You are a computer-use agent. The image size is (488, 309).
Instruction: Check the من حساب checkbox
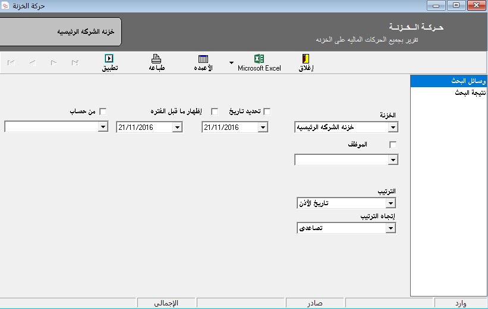point(103,111)
